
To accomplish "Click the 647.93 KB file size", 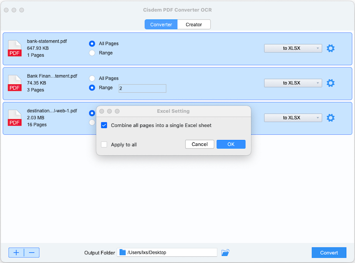I will 38,48.
